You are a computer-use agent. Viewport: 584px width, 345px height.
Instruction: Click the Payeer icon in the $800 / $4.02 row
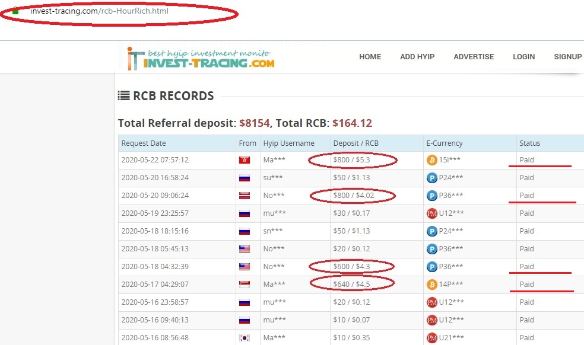431,196
